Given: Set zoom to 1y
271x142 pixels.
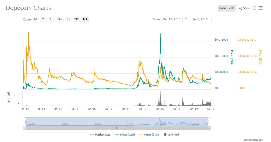Looking at the screenshot, I should [69, 19].
